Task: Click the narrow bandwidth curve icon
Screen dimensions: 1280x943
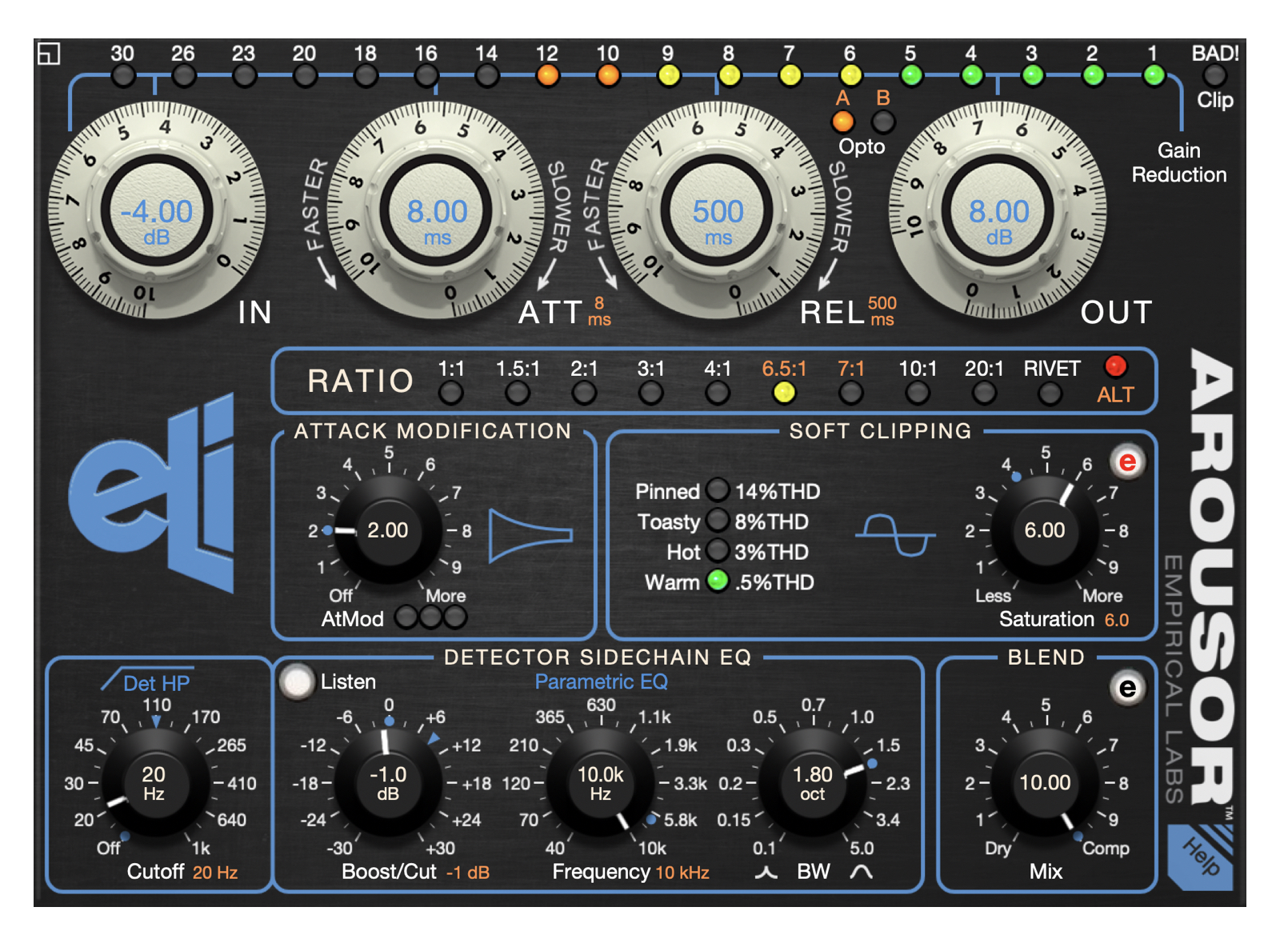Action: pos(766,873)
